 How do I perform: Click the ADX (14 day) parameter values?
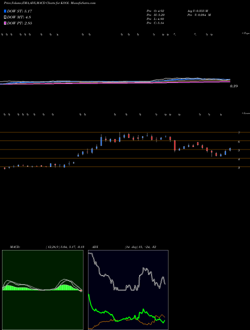pos(140,247)
